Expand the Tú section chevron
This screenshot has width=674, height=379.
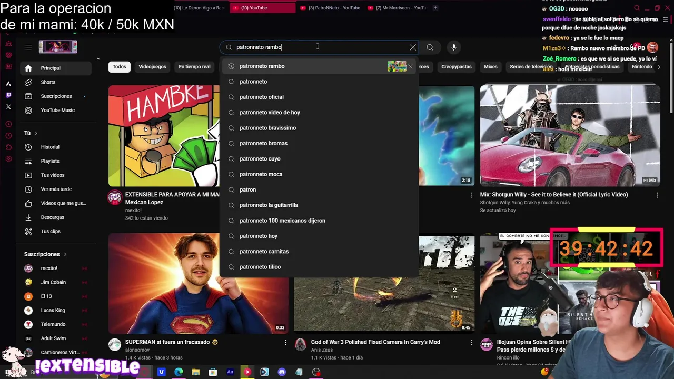[x=36, y=133]
